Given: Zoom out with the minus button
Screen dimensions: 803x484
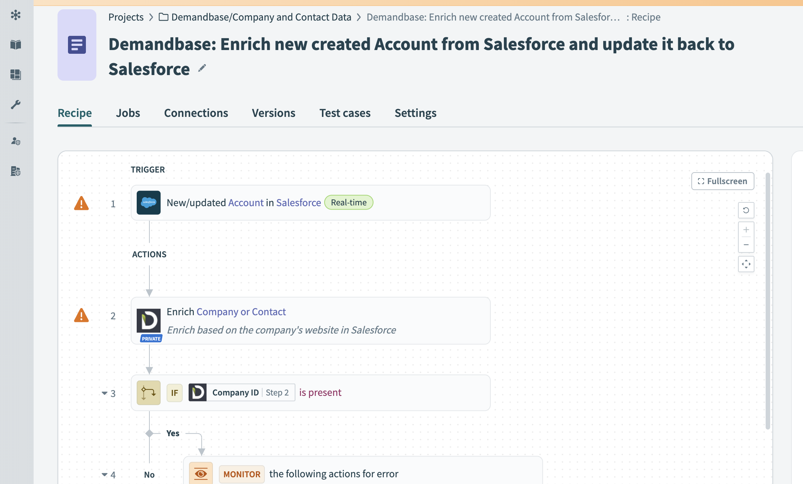Looking at the screenshot, I should [746, 245].
